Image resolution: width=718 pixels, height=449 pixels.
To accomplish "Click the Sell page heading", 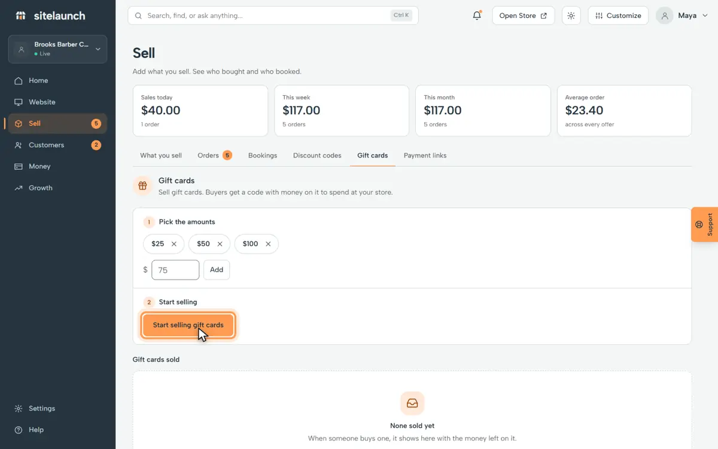I will tap(144, 53).
